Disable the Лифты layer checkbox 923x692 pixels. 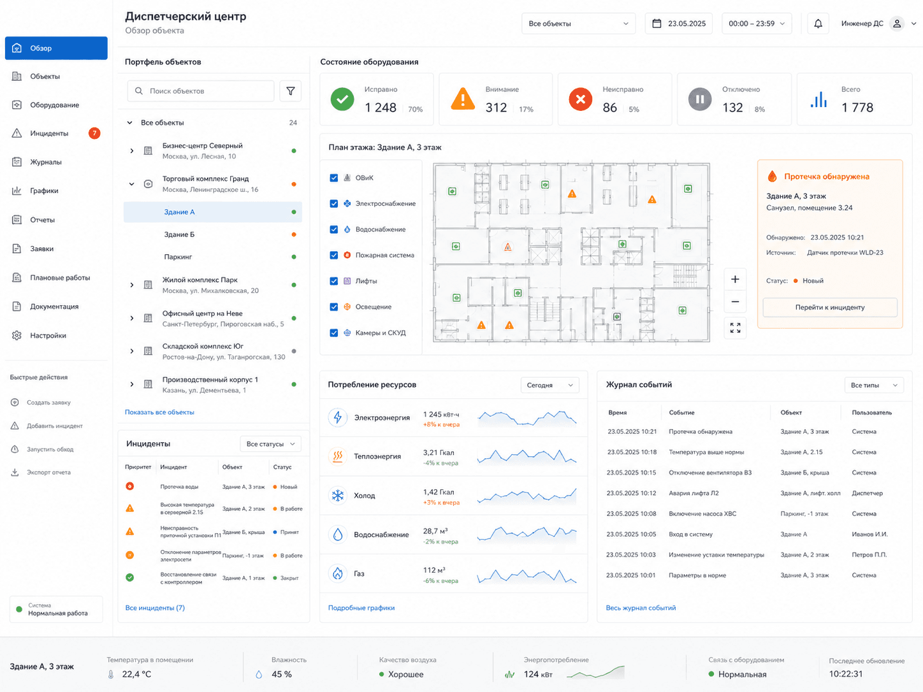(x=333, y=281)
